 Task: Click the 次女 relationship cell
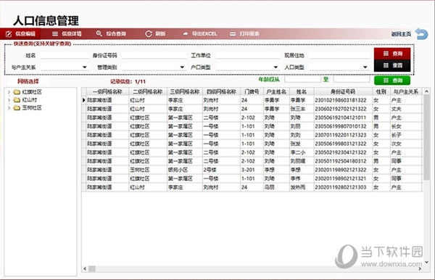pyautogui.click(x=406, y=144)
